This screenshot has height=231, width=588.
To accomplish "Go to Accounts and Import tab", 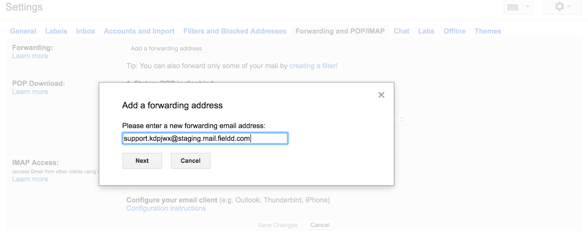I will [139, 31].
